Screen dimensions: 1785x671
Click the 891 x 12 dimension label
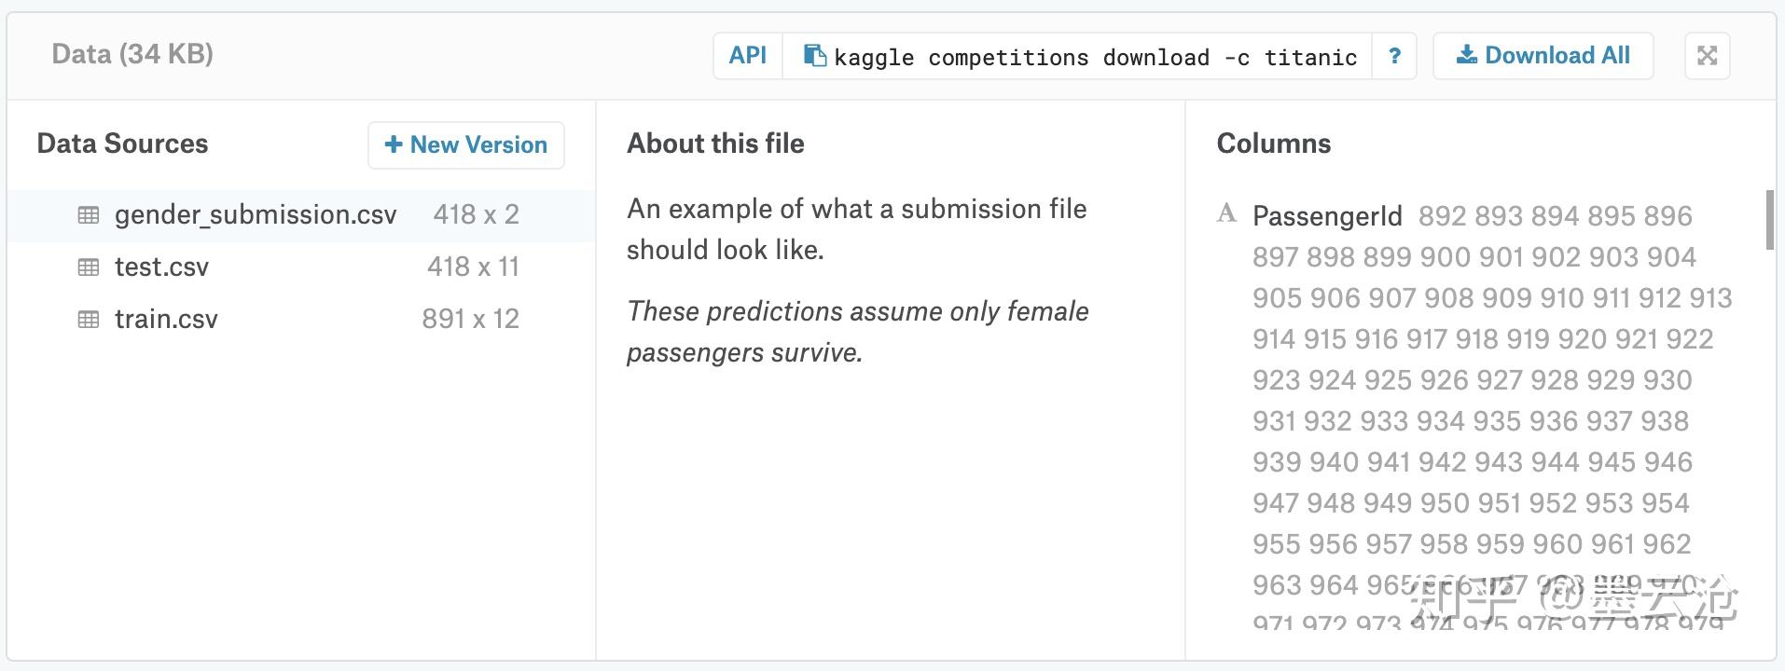pos(471,319)
